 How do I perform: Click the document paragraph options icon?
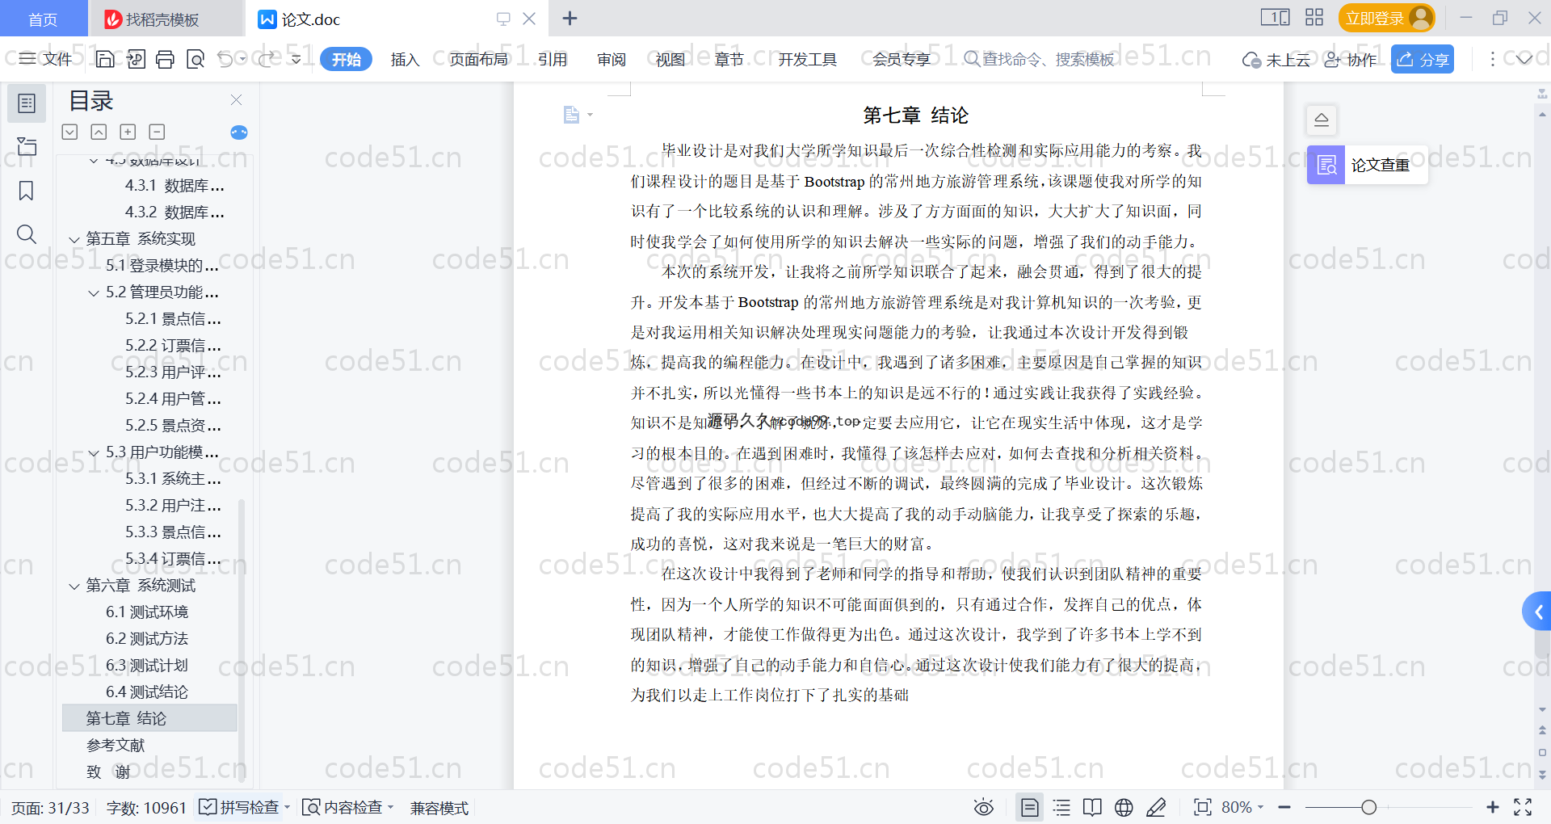coord(577,115)
